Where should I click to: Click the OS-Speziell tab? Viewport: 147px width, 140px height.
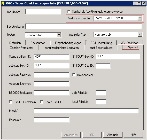point(130,47)
